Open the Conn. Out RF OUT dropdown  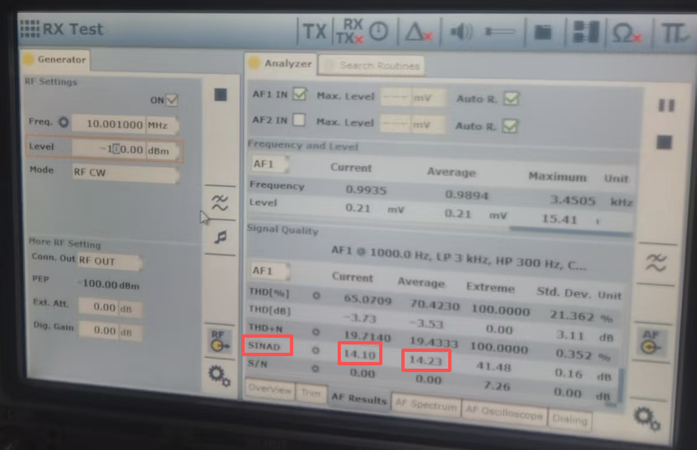pos(110,261)
